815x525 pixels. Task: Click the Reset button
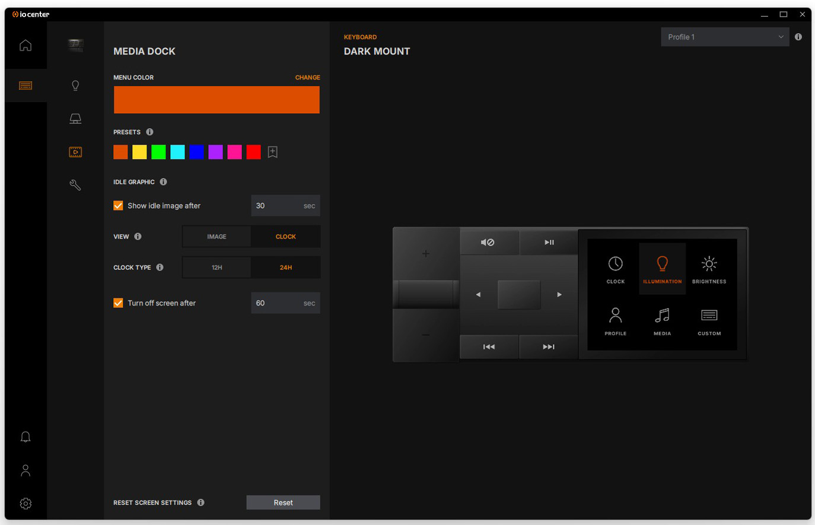283,502
